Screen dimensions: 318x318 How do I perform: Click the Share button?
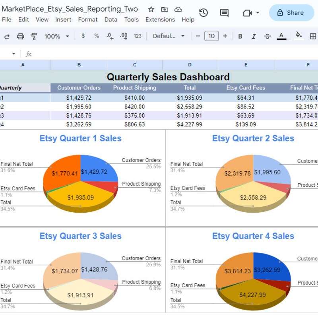tap(291, 13)
